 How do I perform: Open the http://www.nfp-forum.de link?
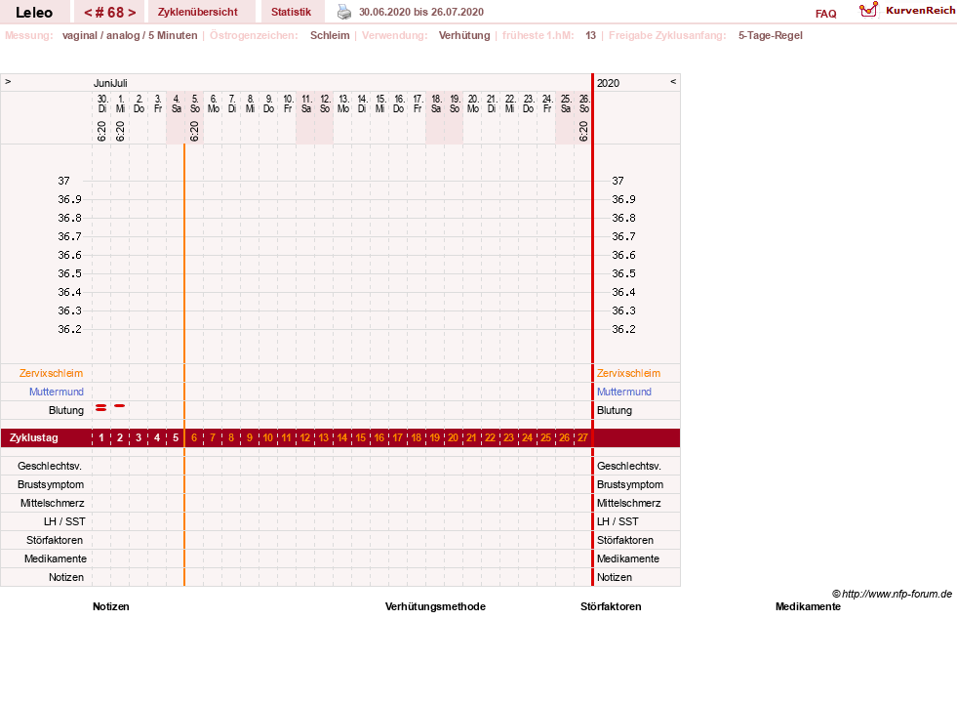[897, 594]
